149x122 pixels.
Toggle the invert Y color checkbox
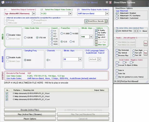click(x=117, y=63)
